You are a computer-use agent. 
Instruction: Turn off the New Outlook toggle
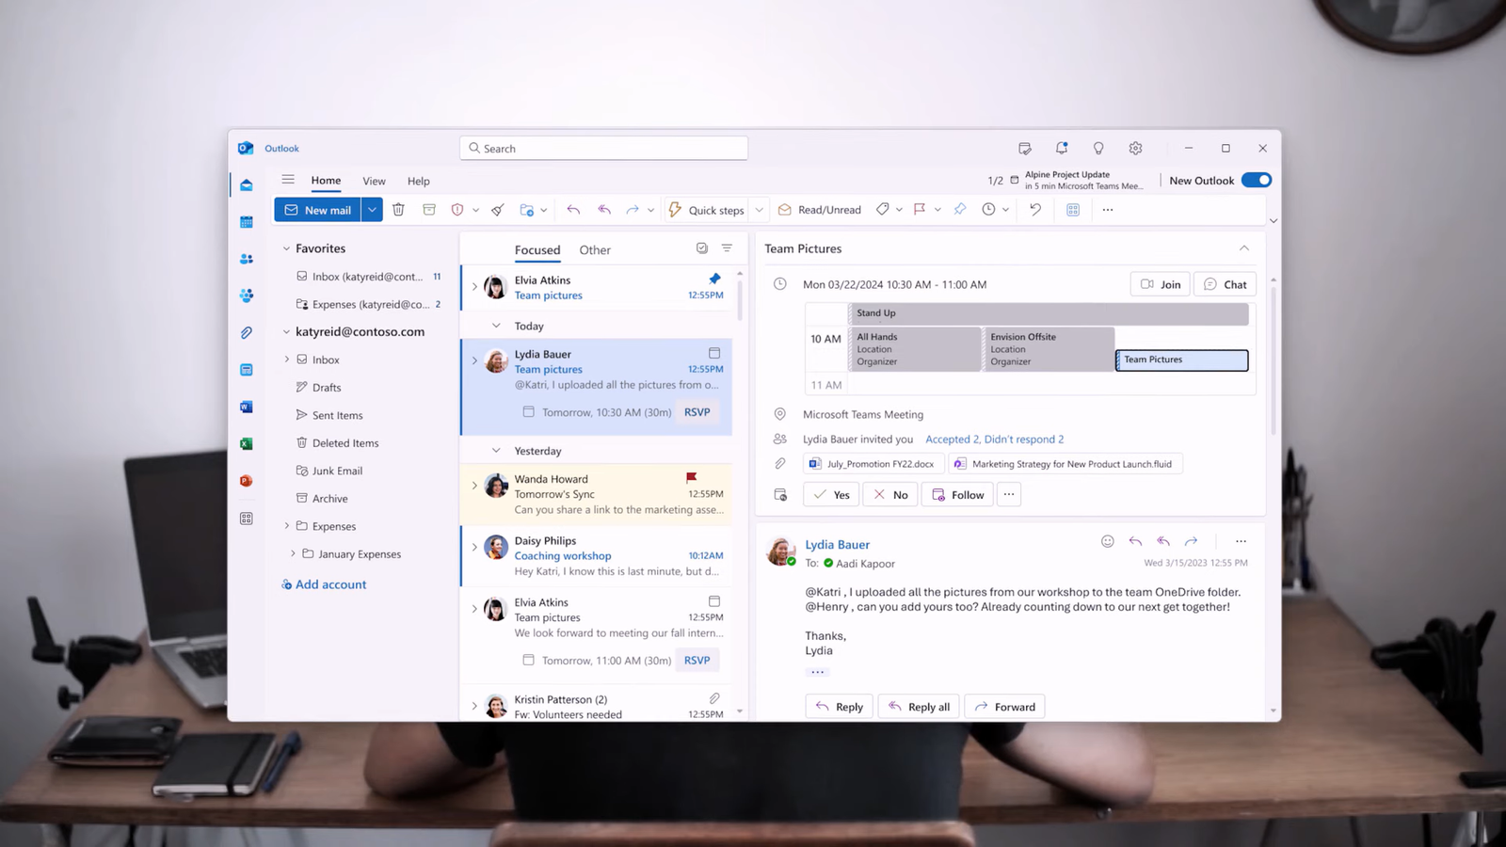(x=1256, y=180)
